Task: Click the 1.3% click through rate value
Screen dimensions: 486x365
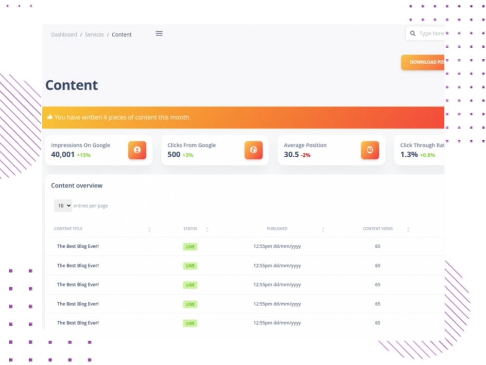Action: (409, 154)
